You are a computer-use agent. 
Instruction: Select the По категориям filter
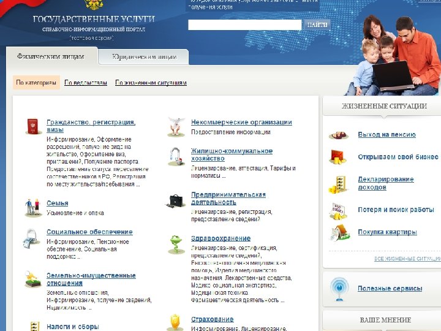click(36, 83)
